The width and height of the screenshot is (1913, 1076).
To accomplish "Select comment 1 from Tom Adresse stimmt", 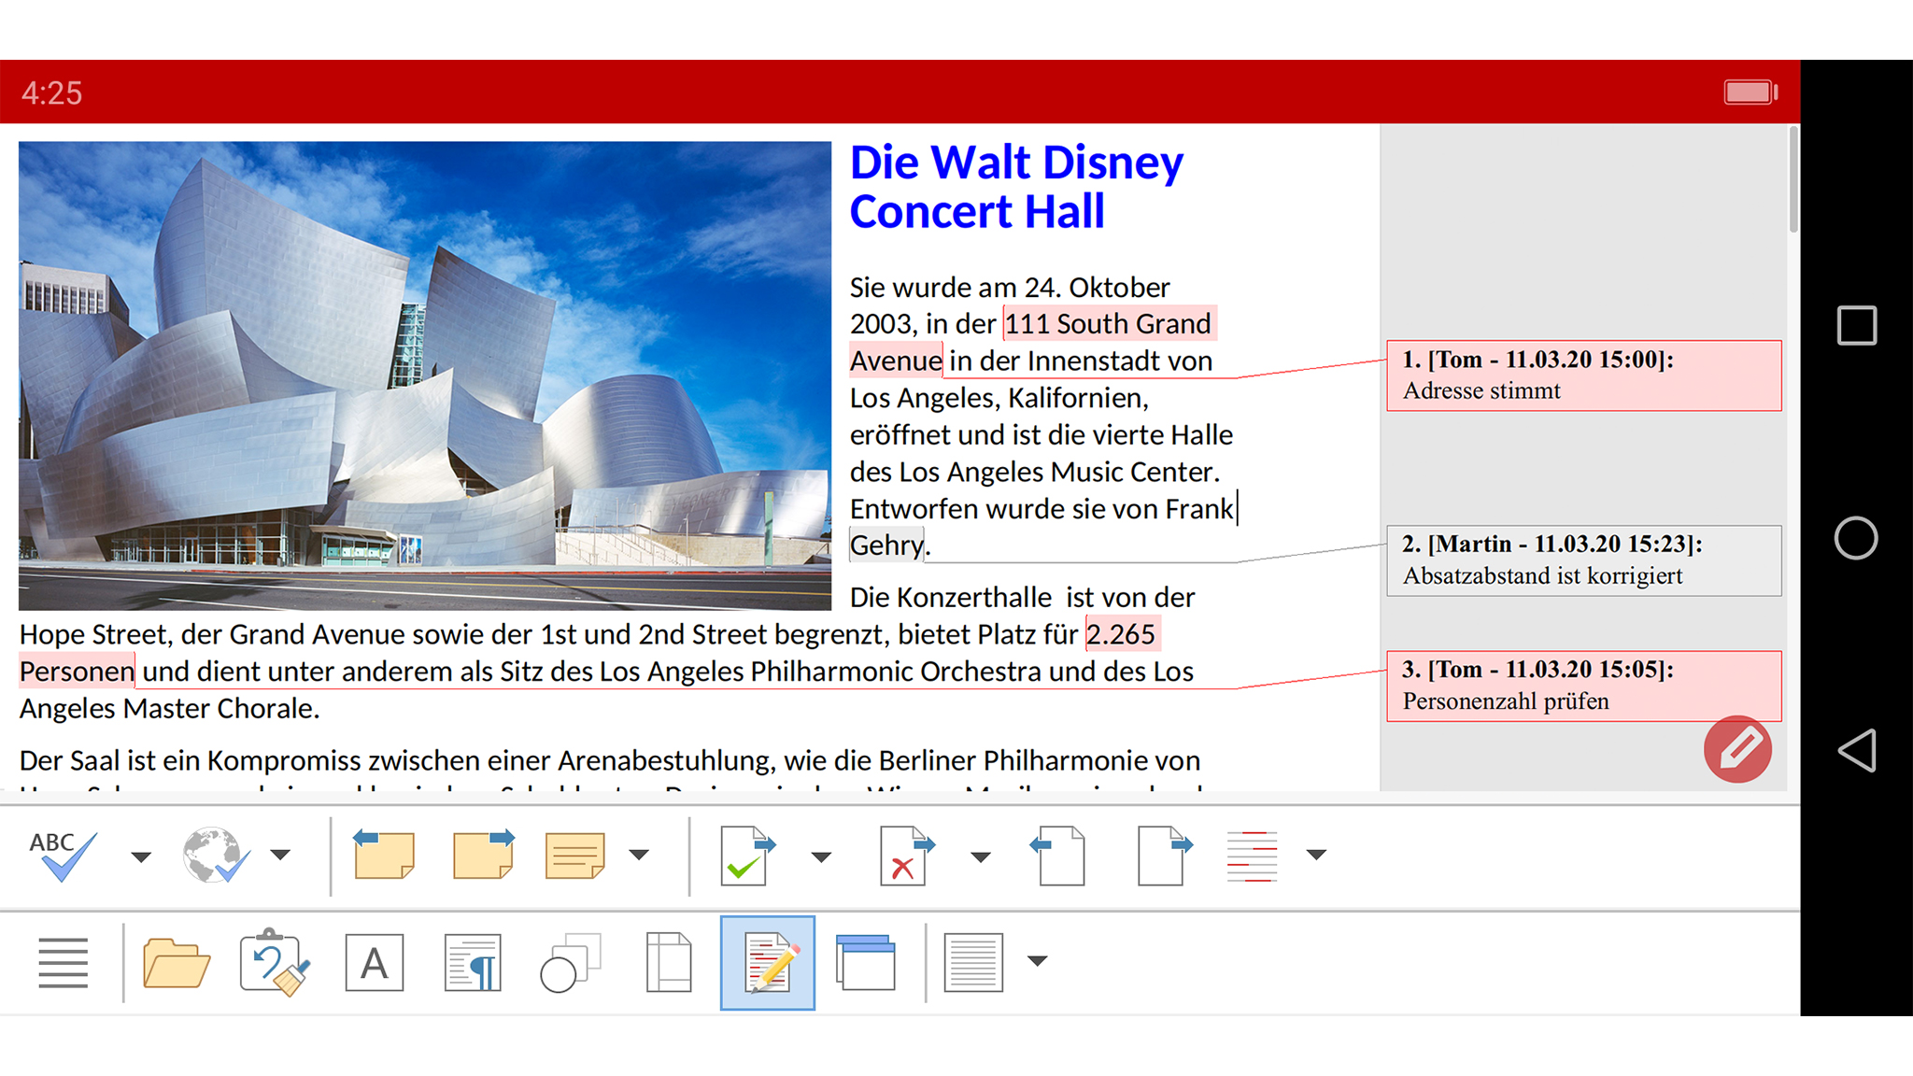I will point(1584,375).
